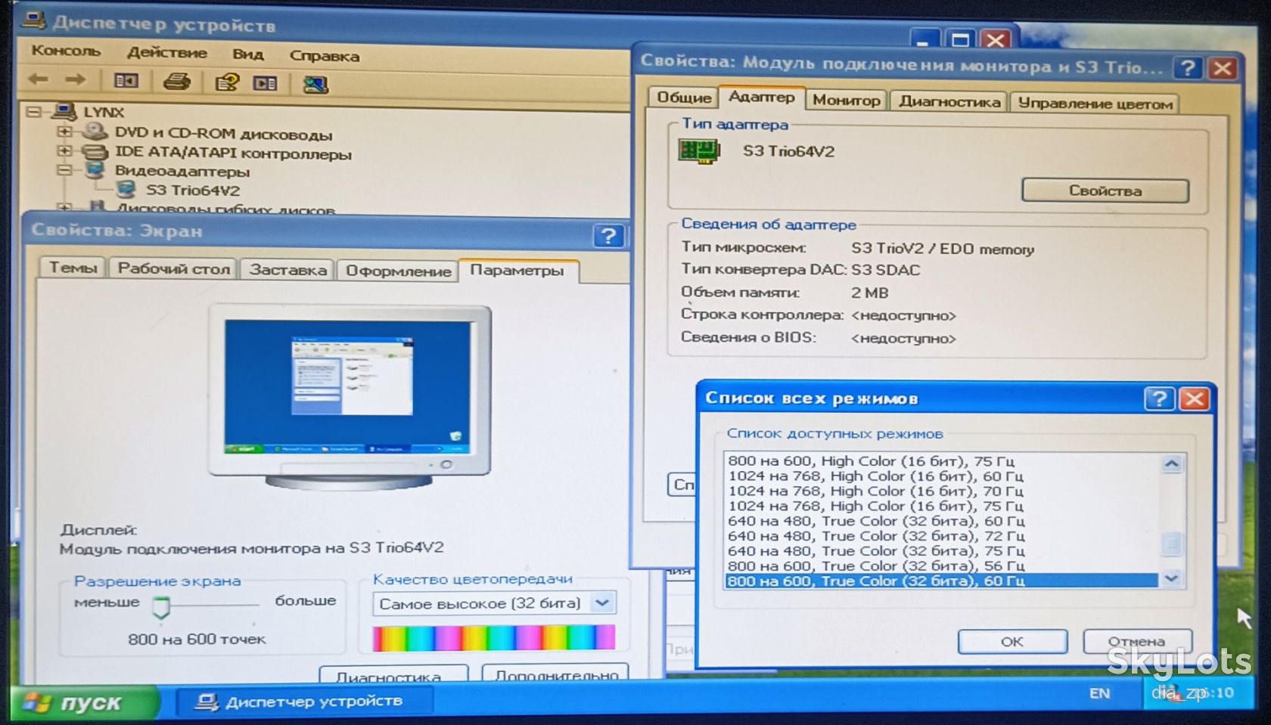
Task: Click the help pane toolbar icon
Action: [x=265, y=83]
